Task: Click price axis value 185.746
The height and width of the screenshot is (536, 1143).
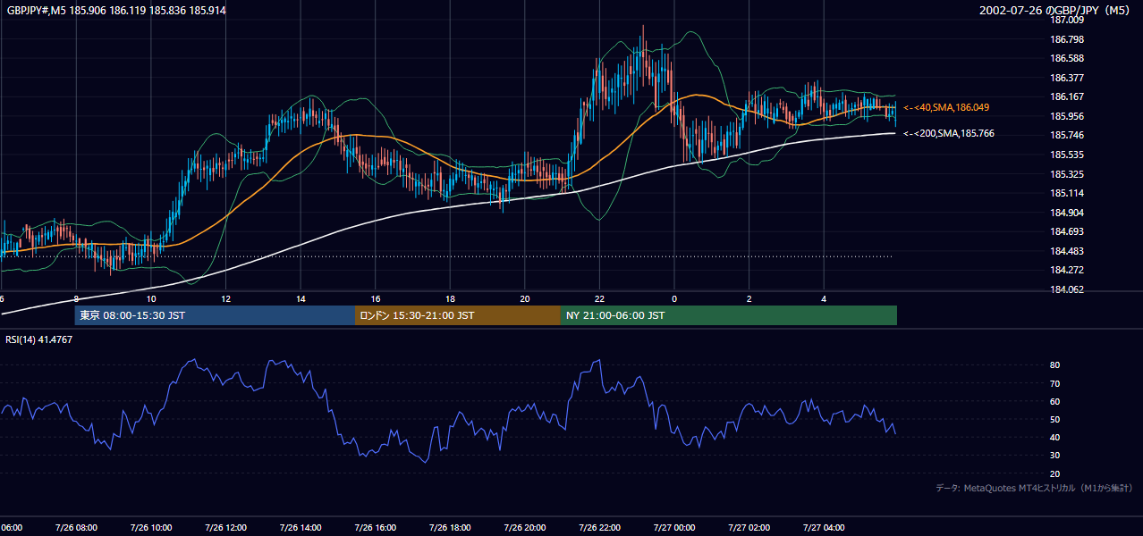Action: pyautogui.click(x=1068, y=136)
